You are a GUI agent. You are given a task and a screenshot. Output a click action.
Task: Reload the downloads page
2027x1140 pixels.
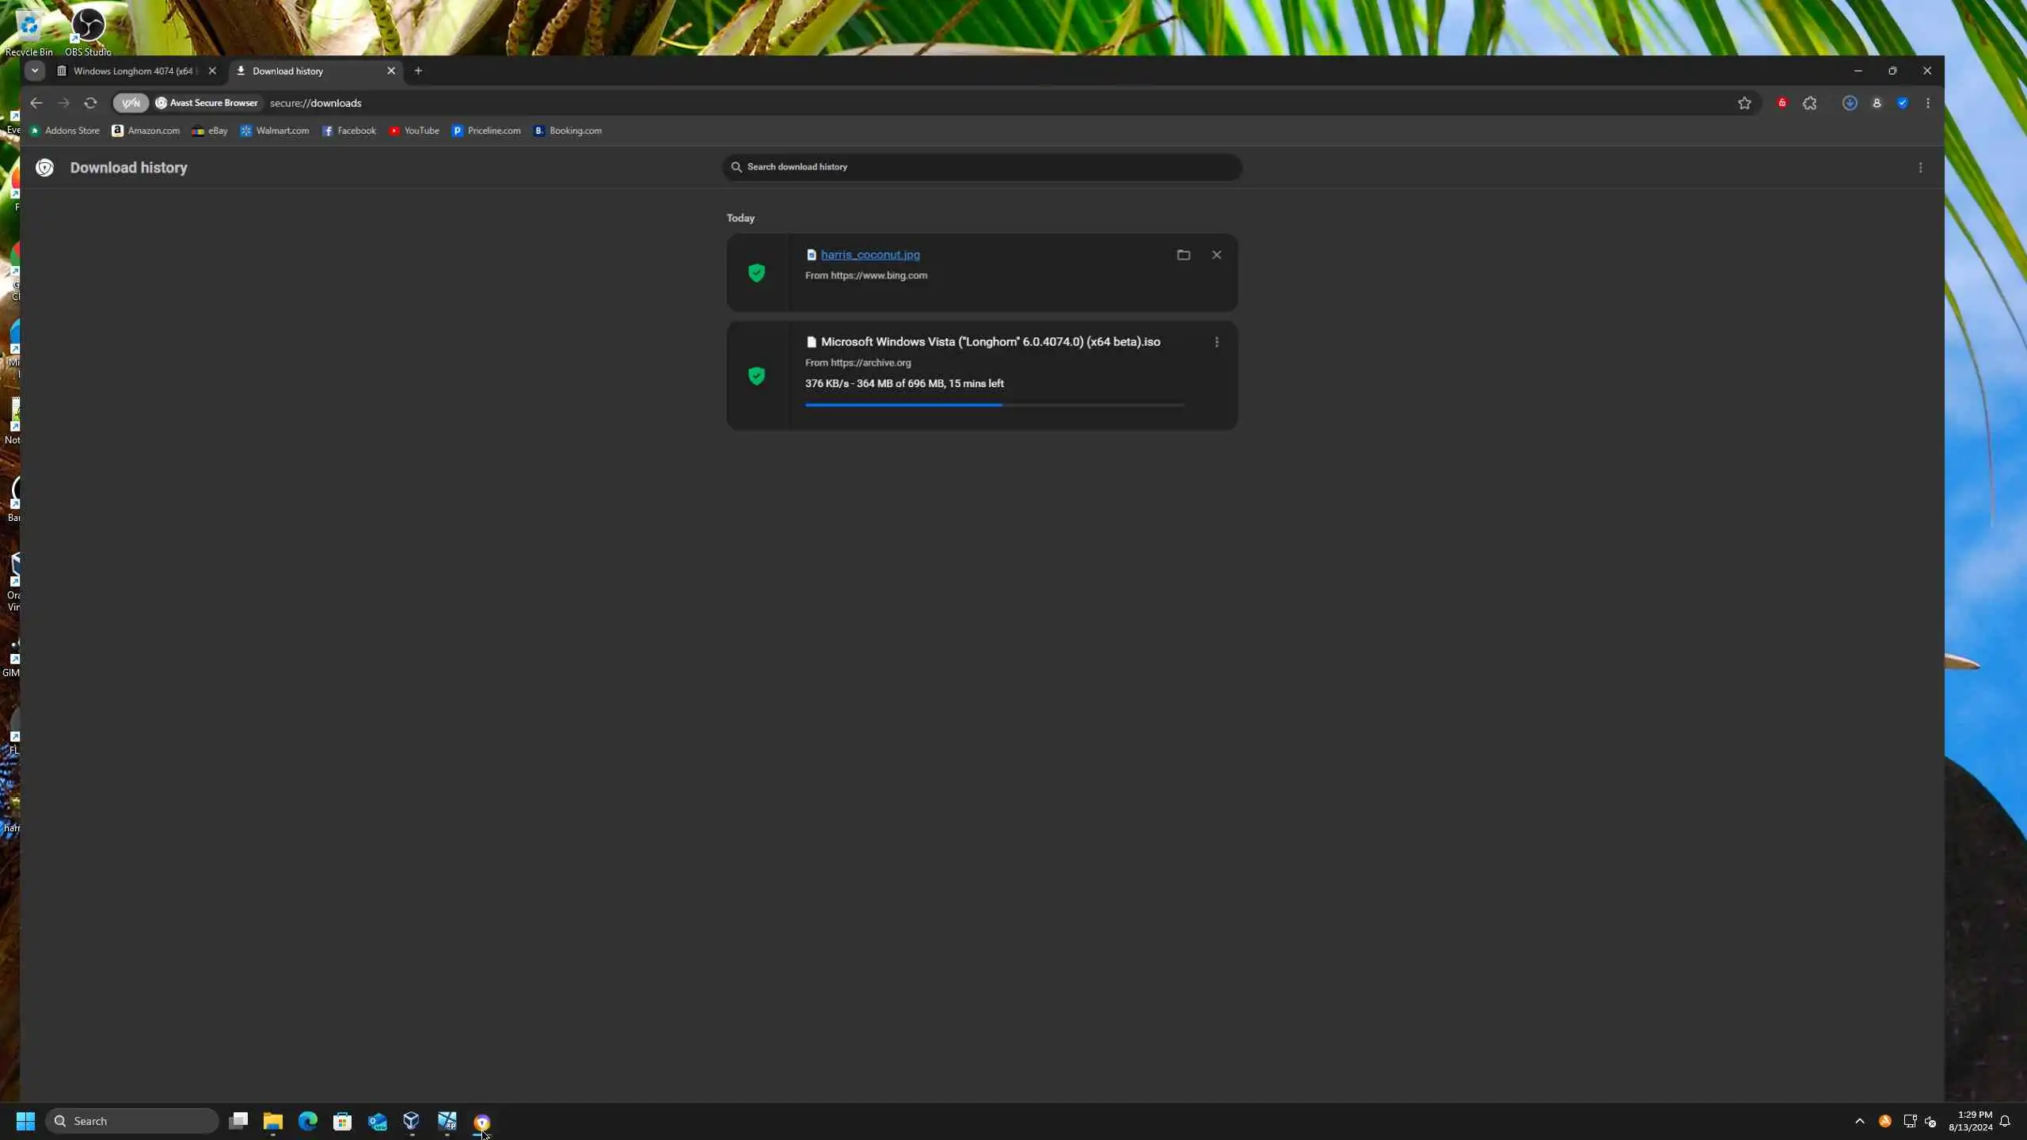coord(90,103)
